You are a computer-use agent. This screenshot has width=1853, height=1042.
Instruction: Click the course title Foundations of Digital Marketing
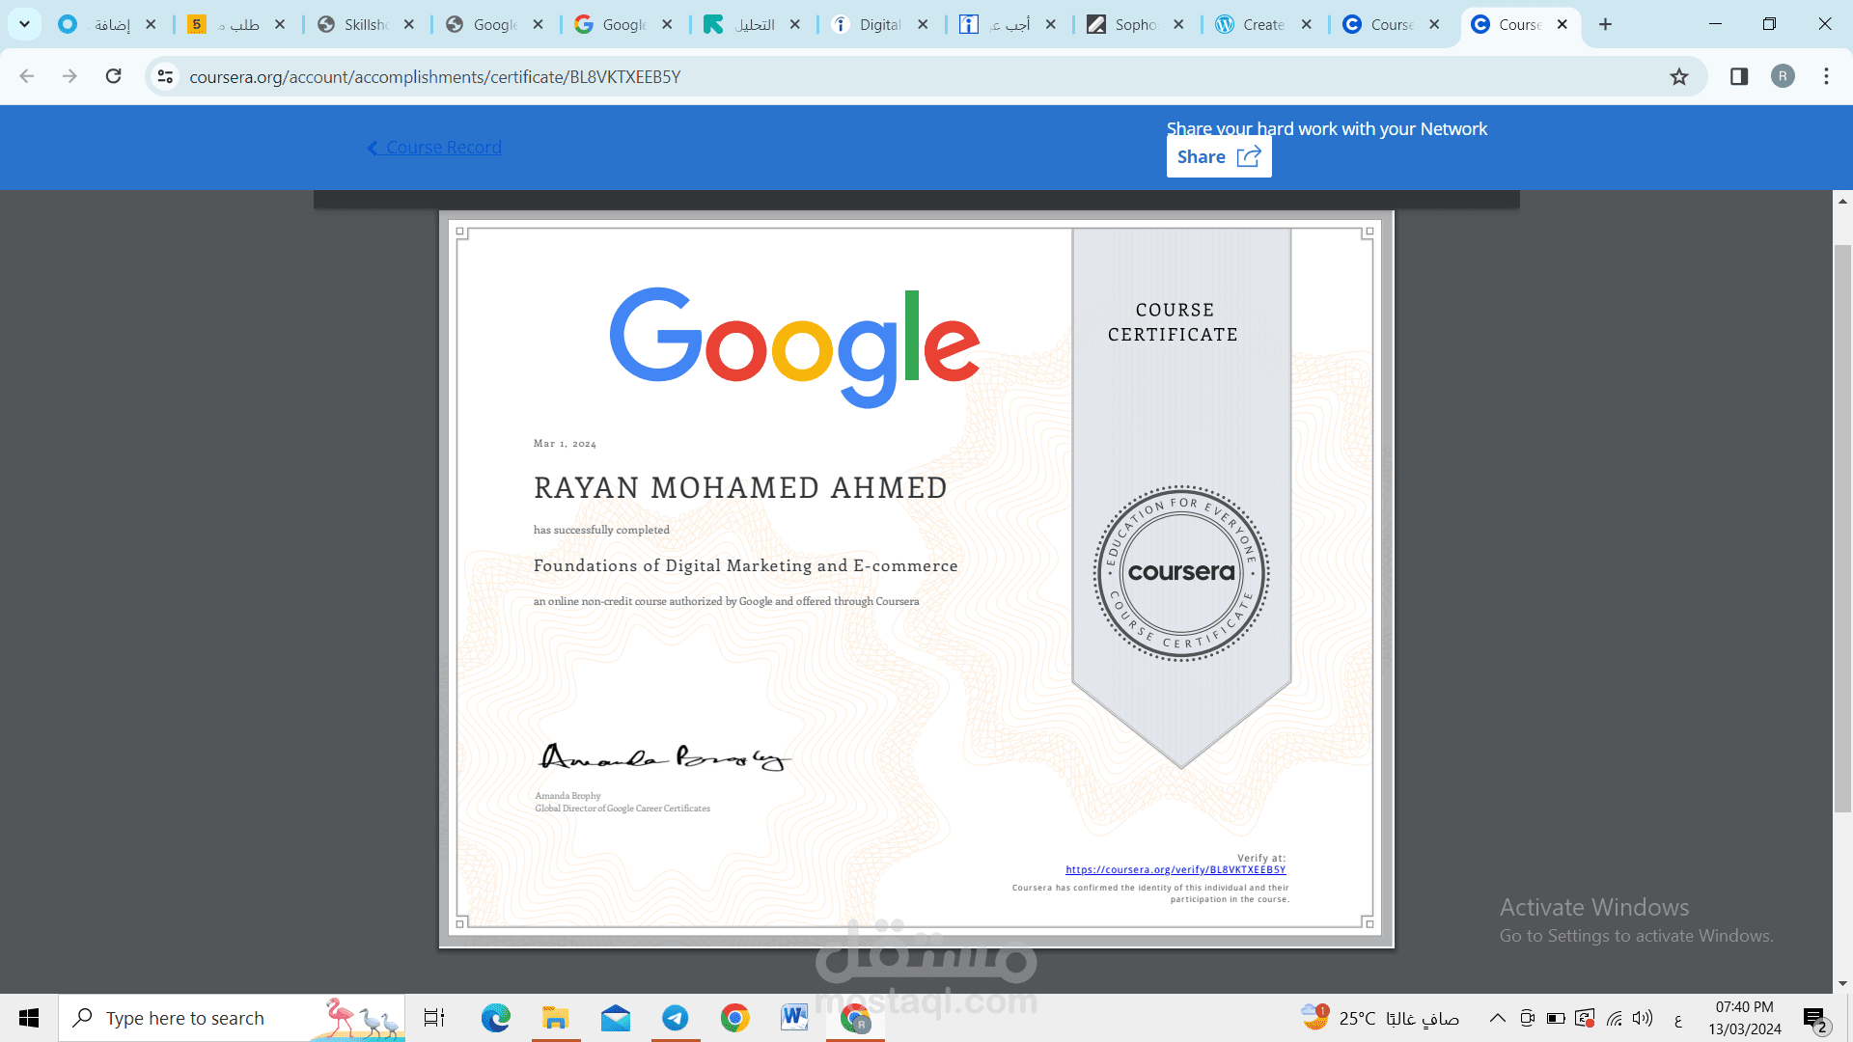(746, 565)
